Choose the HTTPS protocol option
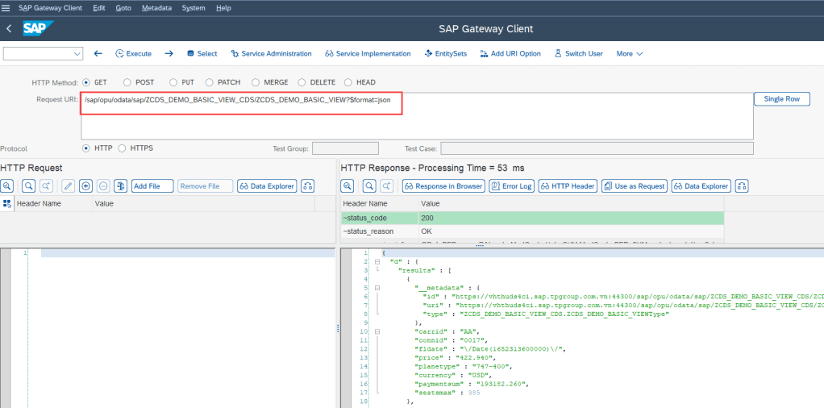 click(x=123, y=148)
